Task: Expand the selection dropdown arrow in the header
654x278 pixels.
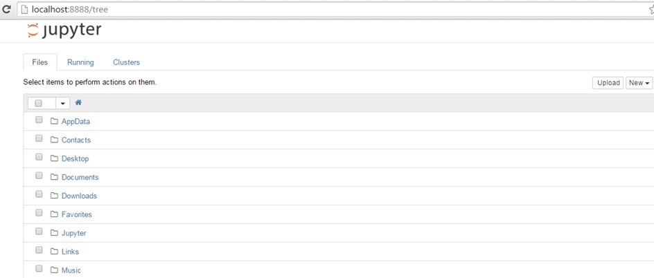Action: tap(62, 103)
